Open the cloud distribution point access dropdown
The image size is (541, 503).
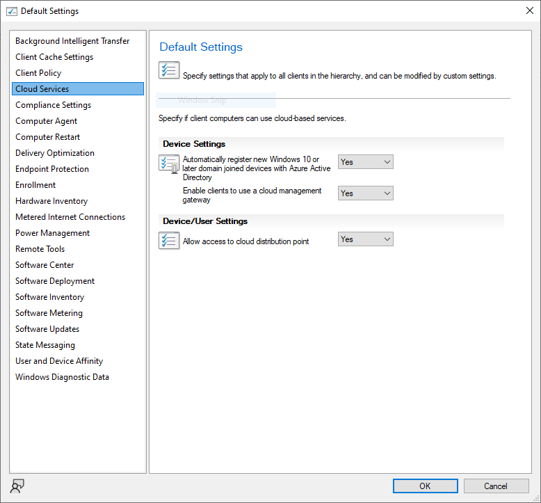click(x=366, y=239)
